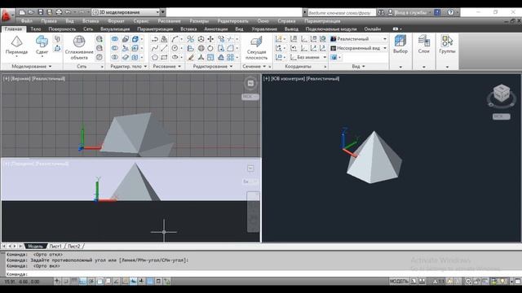Click the coordinates readout in status bar
This screenshot has width=522, height=293.
pos(22,282)
